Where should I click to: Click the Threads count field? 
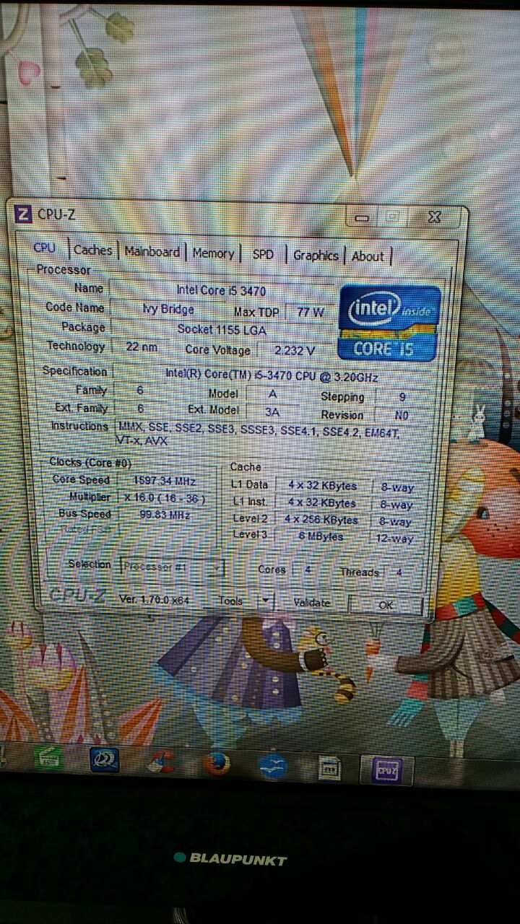click(399, 572)
